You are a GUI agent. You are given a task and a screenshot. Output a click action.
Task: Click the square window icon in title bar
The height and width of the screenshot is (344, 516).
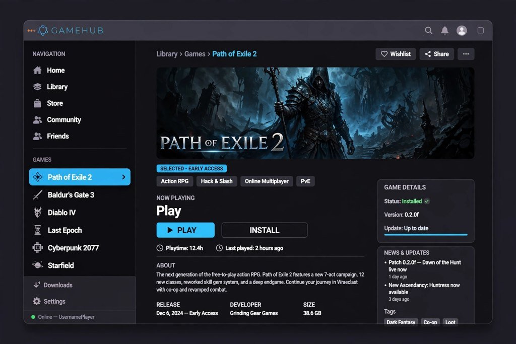[480, 31]
